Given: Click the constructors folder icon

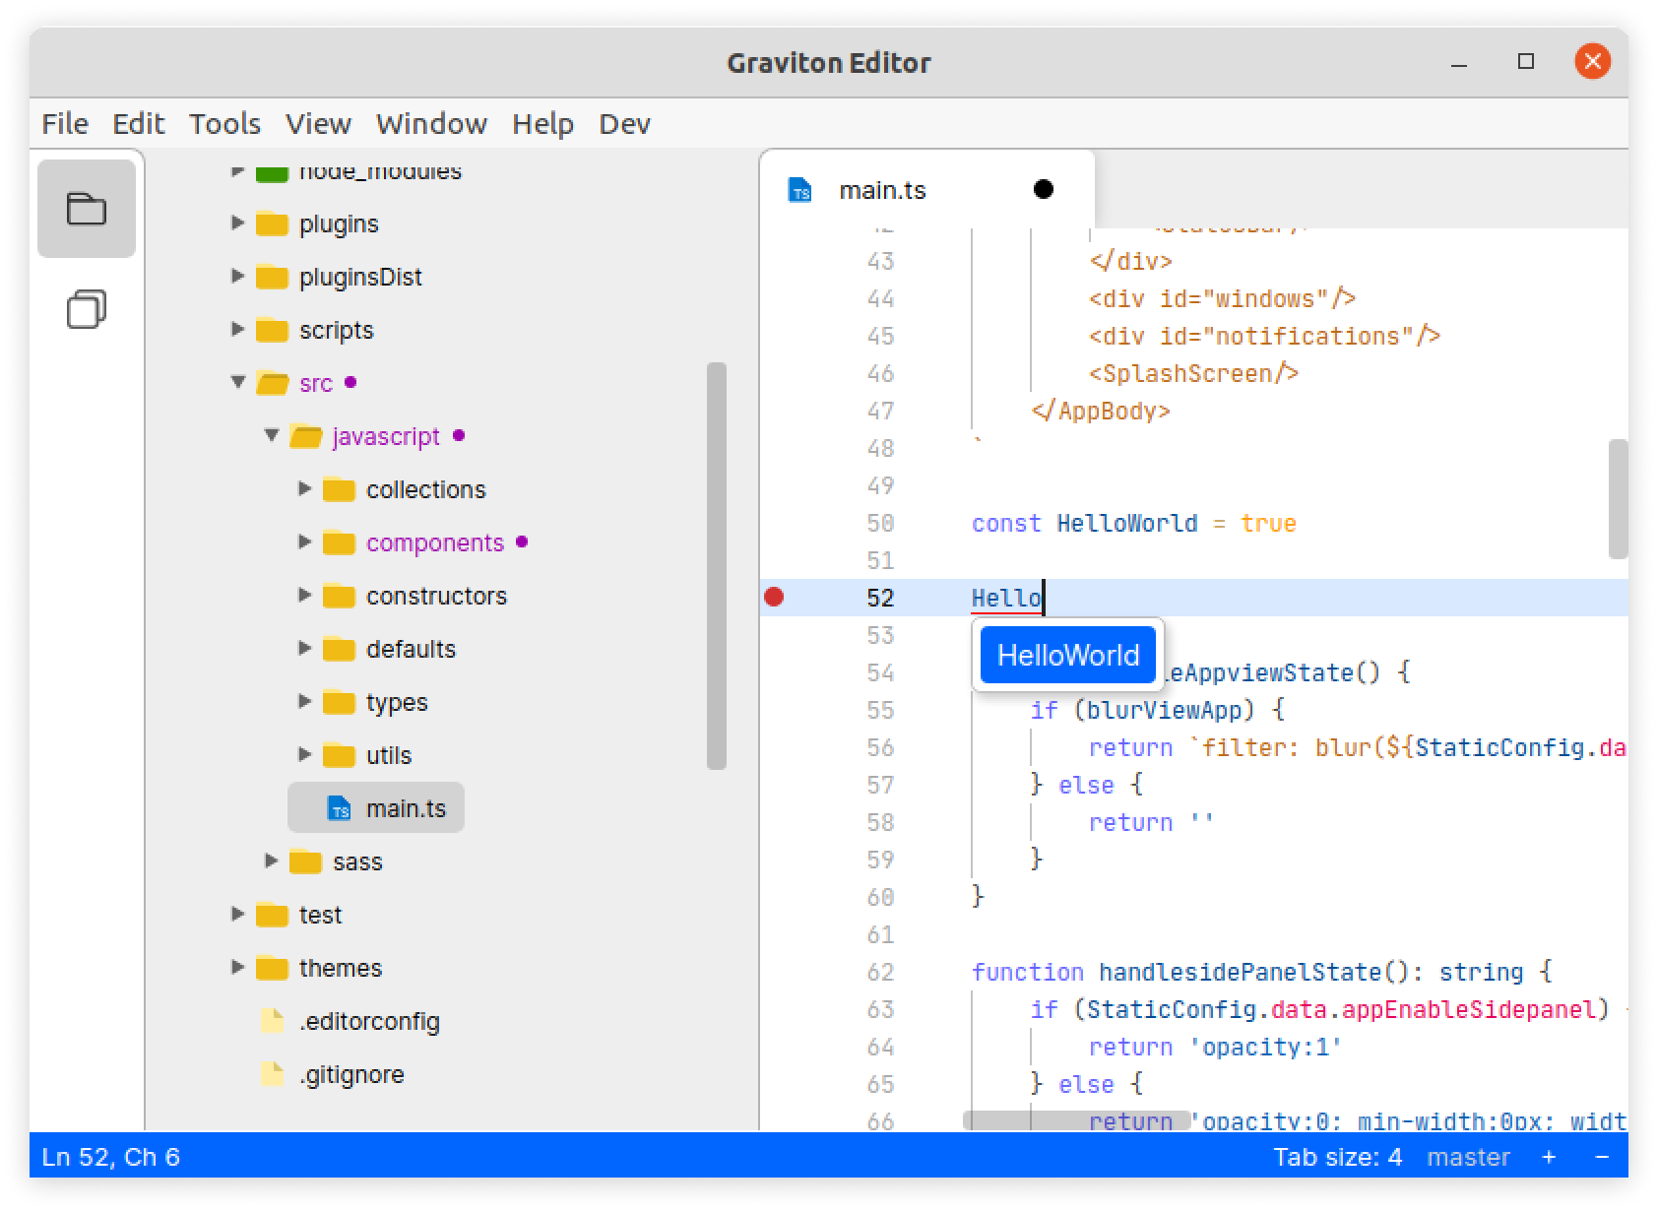Looking at the screenshot, I should pyautogui.click(x=339, y=597).
